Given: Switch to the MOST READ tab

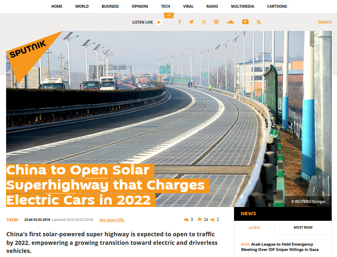Looking at the screenshot, I should coord(303,227).
